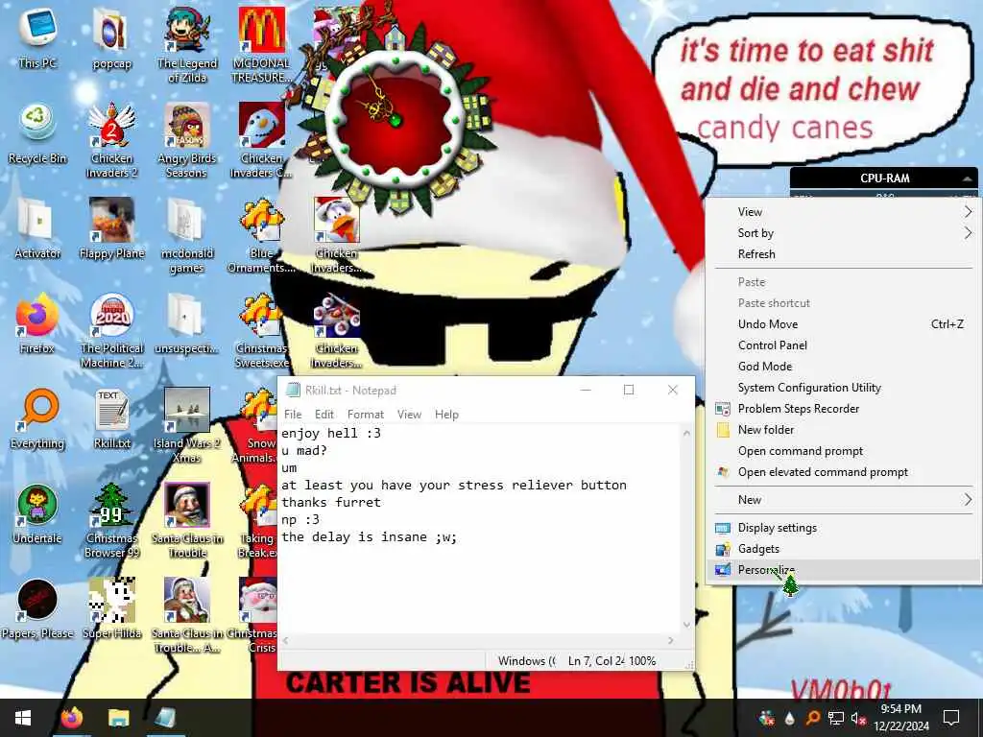Select the mcdonald games folder

(x=187, y=235)
